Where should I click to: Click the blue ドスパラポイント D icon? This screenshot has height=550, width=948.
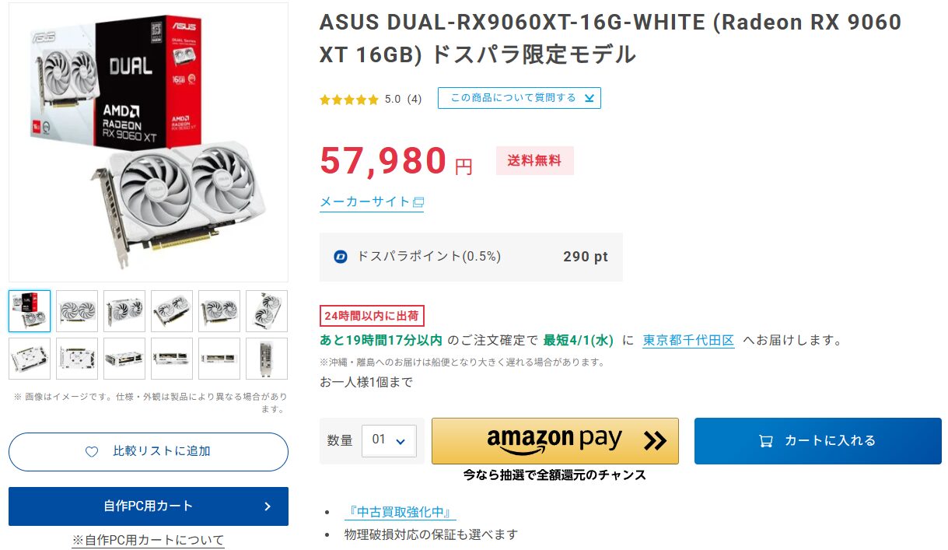coord(340,257)
